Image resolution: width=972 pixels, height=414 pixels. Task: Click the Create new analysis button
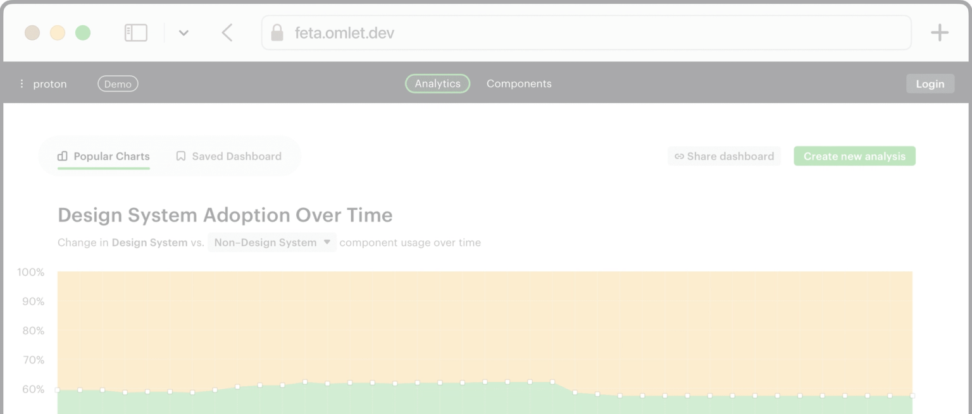coord(854,156)
